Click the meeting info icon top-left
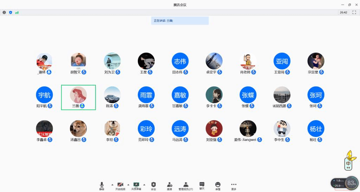Screen dimensions: 360x192 click(x=4, y=12)
